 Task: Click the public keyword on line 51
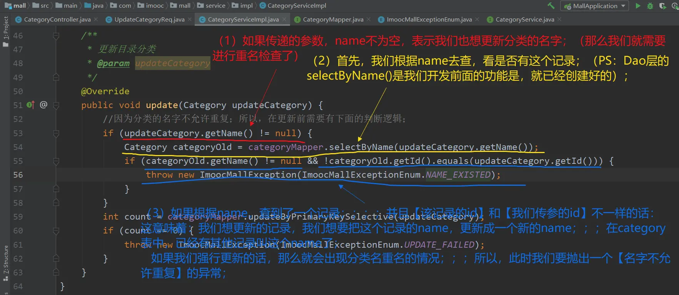coord(97,105)
